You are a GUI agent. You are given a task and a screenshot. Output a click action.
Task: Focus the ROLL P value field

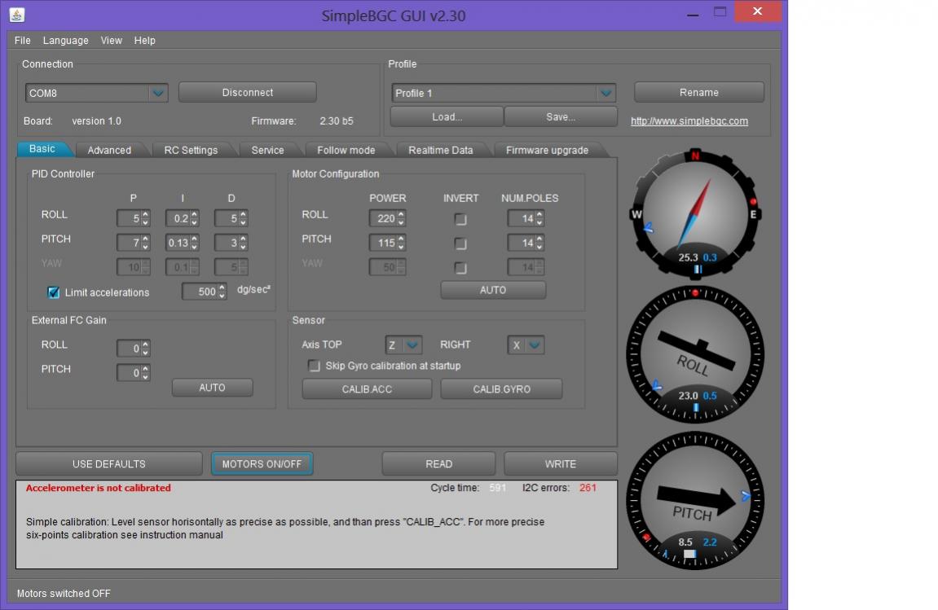(129, 219)
